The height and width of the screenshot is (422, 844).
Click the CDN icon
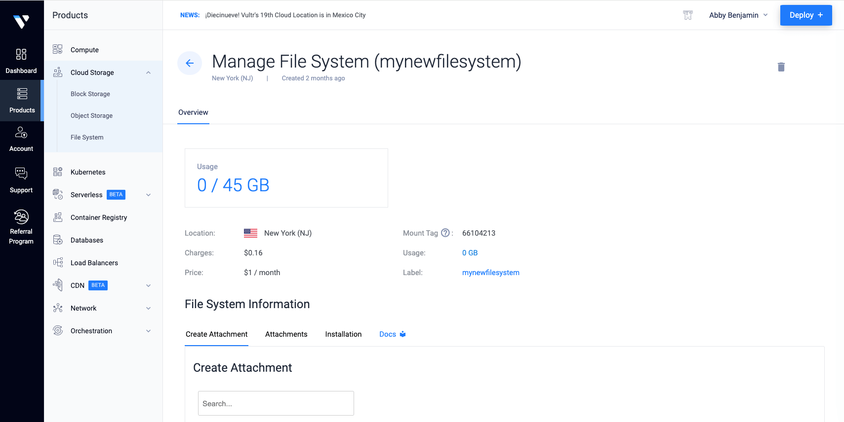pyautogui.click(x=58, y=285)
